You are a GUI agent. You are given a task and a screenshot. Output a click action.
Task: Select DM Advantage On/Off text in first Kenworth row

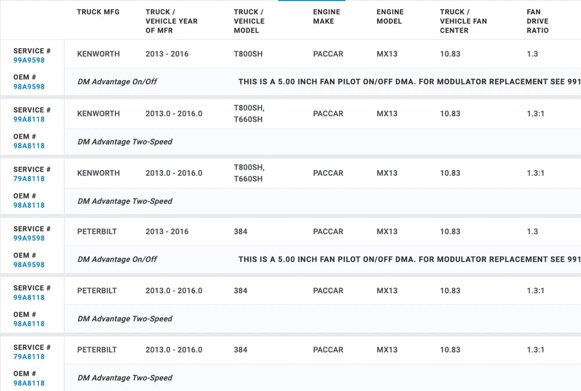[x=117, y=82]
